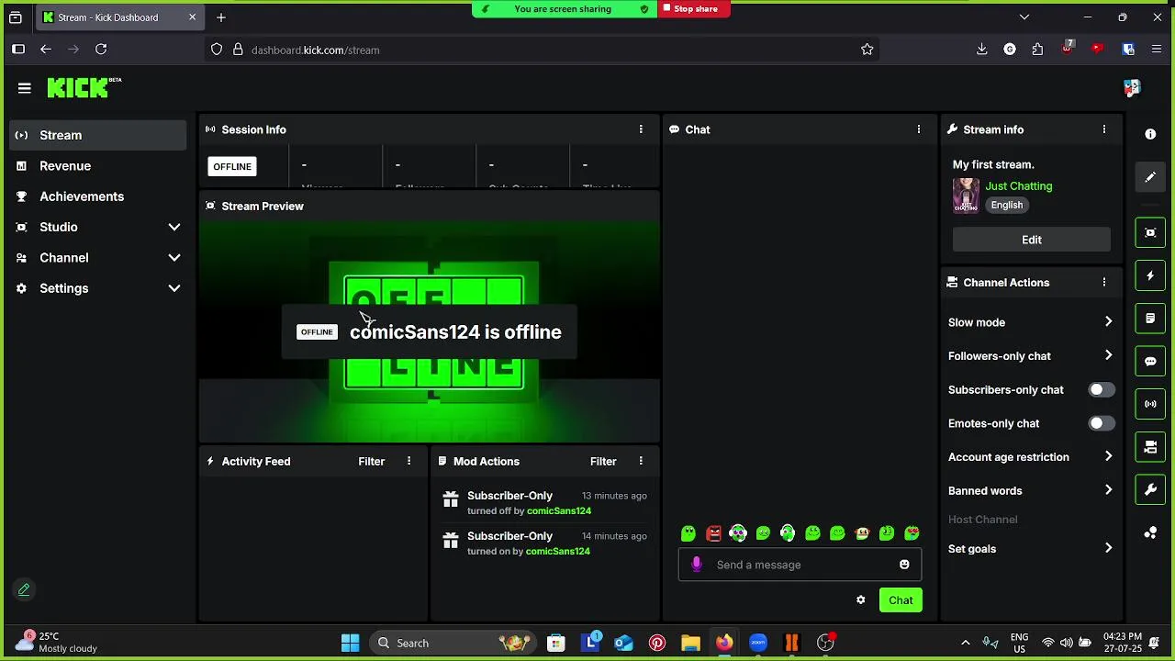The height and width of the screenshot is (661, 1175).
Task: Toggle the Channel Actions camera icon in right sidebar
Action: point(1150,447)
